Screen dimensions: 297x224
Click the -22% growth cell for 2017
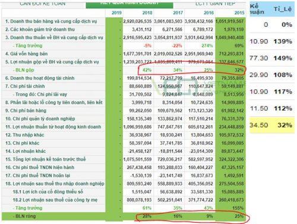tap(177, 46)
